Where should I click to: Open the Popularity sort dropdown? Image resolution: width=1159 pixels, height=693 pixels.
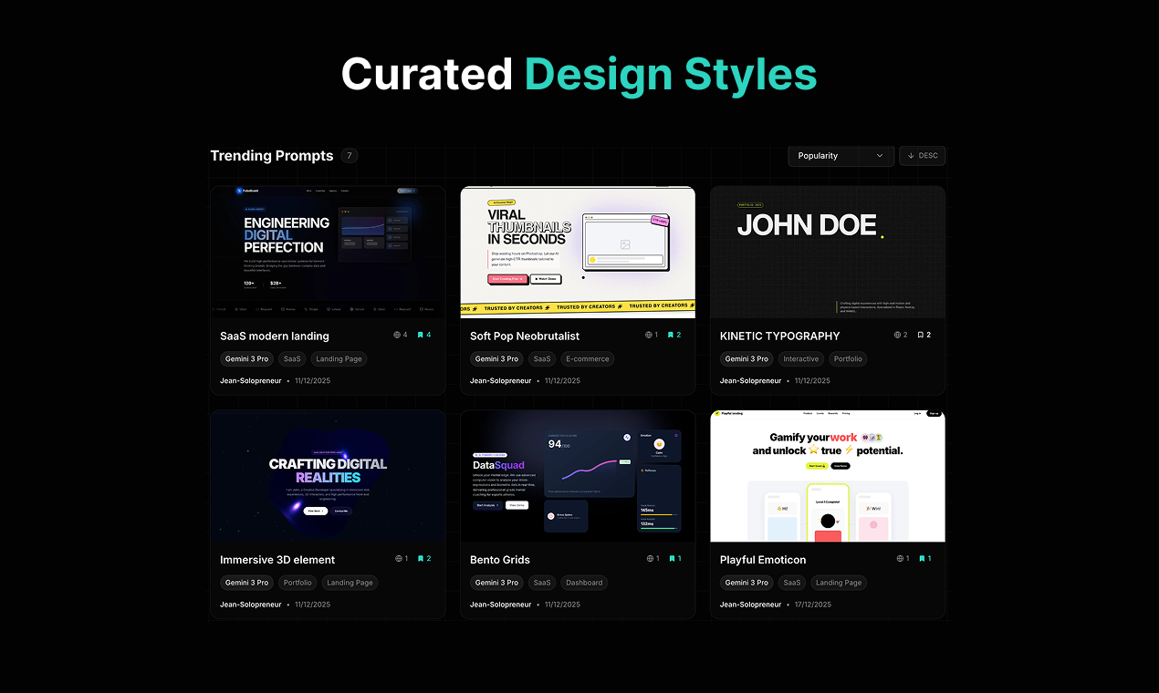pos(841,156)
